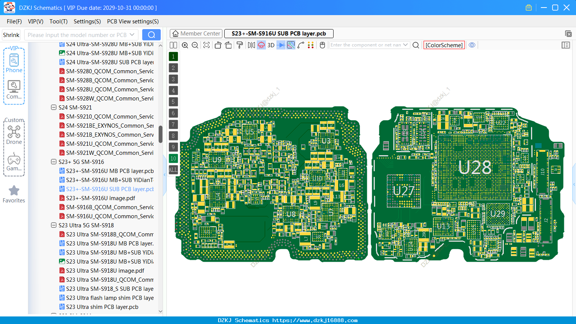Collapse the left panel splitter arrow
The height and width of the screenshot is (324, 576).
pyautogui.click(x=165, y=175)
